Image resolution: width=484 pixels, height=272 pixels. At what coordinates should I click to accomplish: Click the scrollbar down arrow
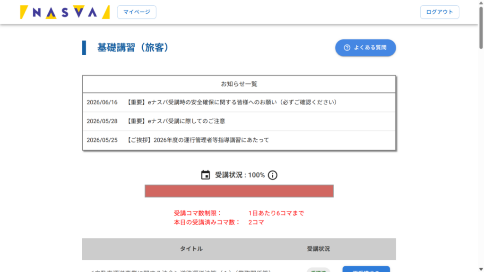pyautogui.click(x=481, y=269)
